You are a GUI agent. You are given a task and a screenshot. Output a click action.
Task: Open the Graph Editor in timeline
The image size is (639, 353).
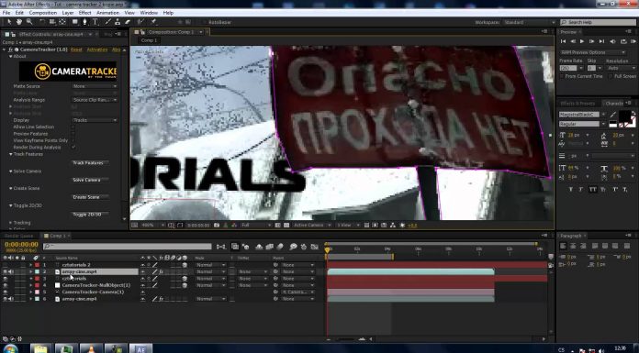(x=314, y=247)
